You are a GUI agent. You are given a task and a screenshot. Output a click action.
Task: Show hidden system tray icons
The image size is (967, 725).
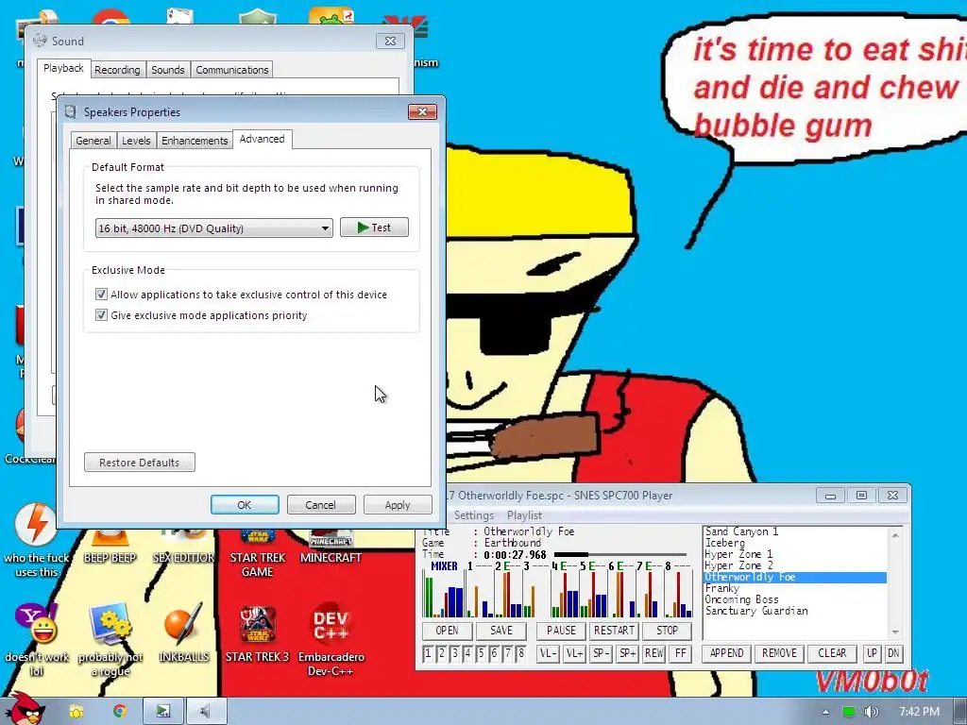coord(825,712)
